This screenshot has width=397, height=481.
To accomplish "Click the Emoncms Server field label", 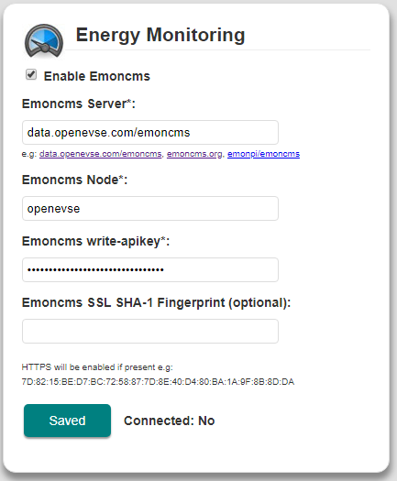I will pyautogui.click(x=79, y=104).
